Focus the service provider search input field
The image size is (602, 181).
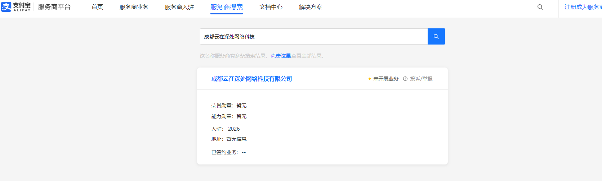pyautogui.click(x=314, y=37)
